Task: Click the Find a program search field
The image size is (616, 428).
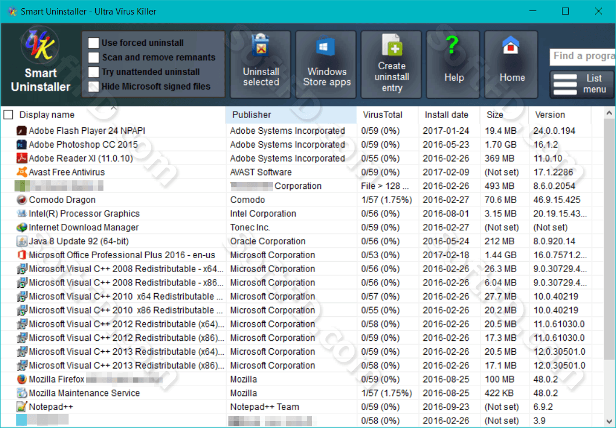Action: pos(583,56)
